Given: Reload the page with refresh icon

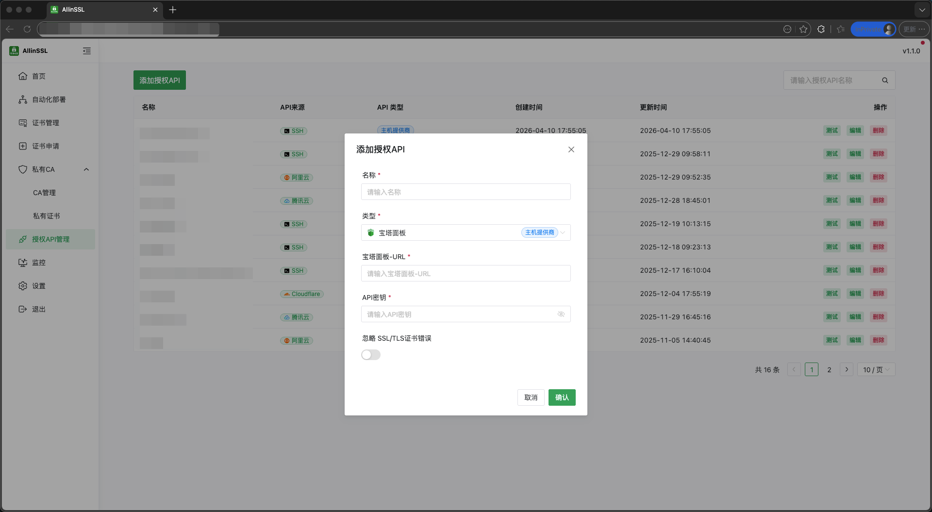Looking at the screenshot, I should tap(27, 29).
